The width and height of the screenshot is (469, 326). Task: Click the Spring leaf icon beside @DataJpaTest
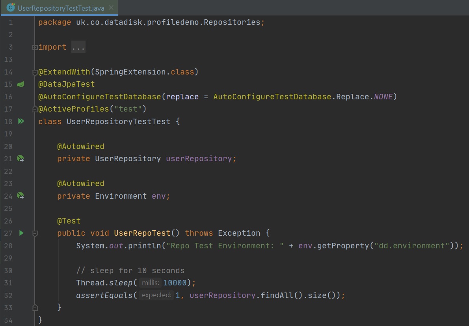pos(20,84)
